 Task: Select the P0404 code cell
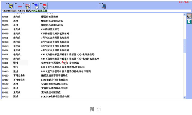click(x=5, y=67)
